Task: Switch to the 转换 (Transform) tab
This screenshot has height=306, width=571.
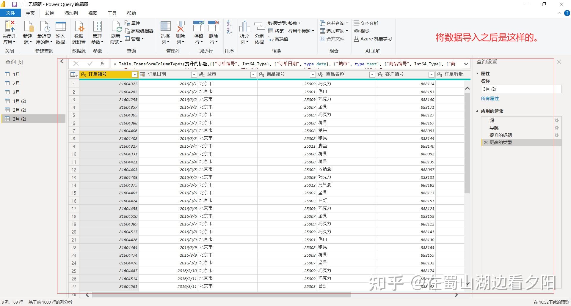Action: [50, 13]
